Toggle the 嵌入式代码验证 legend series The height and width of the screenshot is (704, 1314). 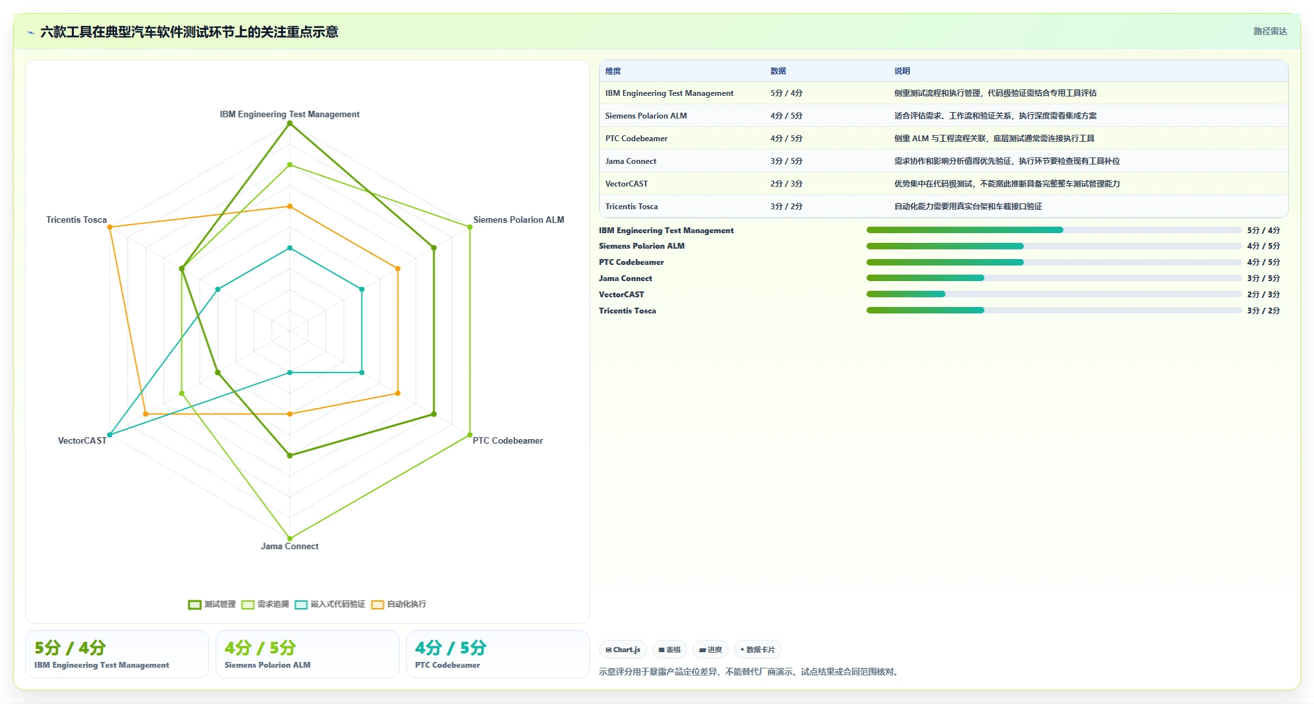tap(330, 604)
